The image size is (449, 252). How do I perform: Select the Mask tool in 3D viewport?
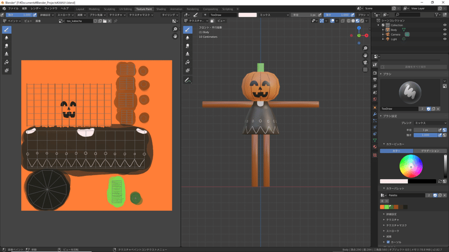187,71
